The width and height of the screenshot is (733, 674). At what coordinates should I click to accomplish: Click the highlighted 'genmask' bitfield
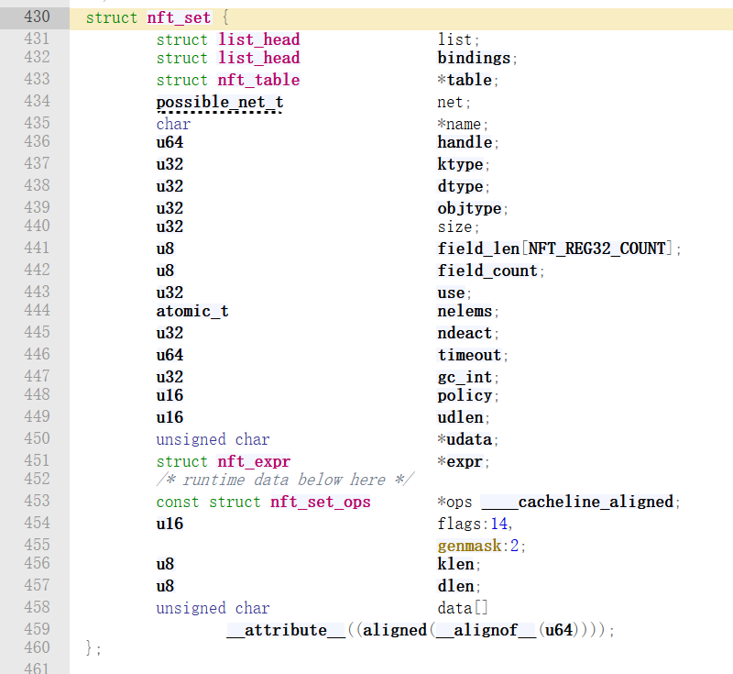click(x=469, y=546)
